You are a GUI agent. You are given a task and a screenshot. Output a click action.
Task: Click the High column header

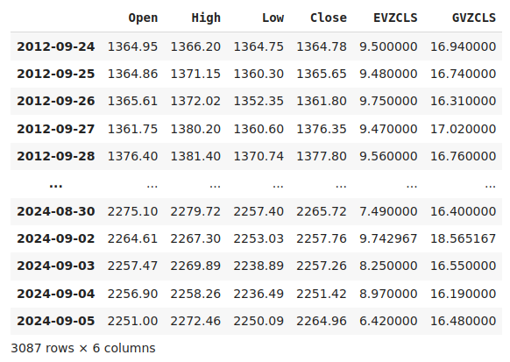[206, 18]
